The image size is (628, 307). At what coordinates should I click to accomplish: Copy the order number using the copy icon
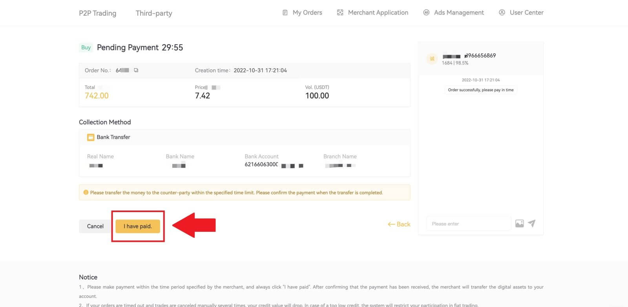[136, 71]
